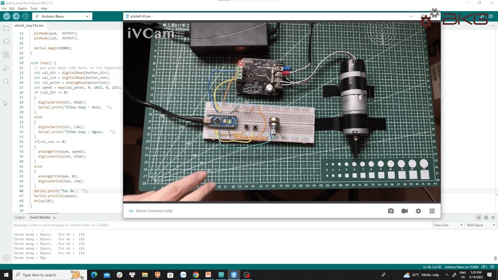Image resolution: width=498 pixels, height=280 pixels.
Task: Close the Serial Monitor tab
Action: click(x=54, y=217)
